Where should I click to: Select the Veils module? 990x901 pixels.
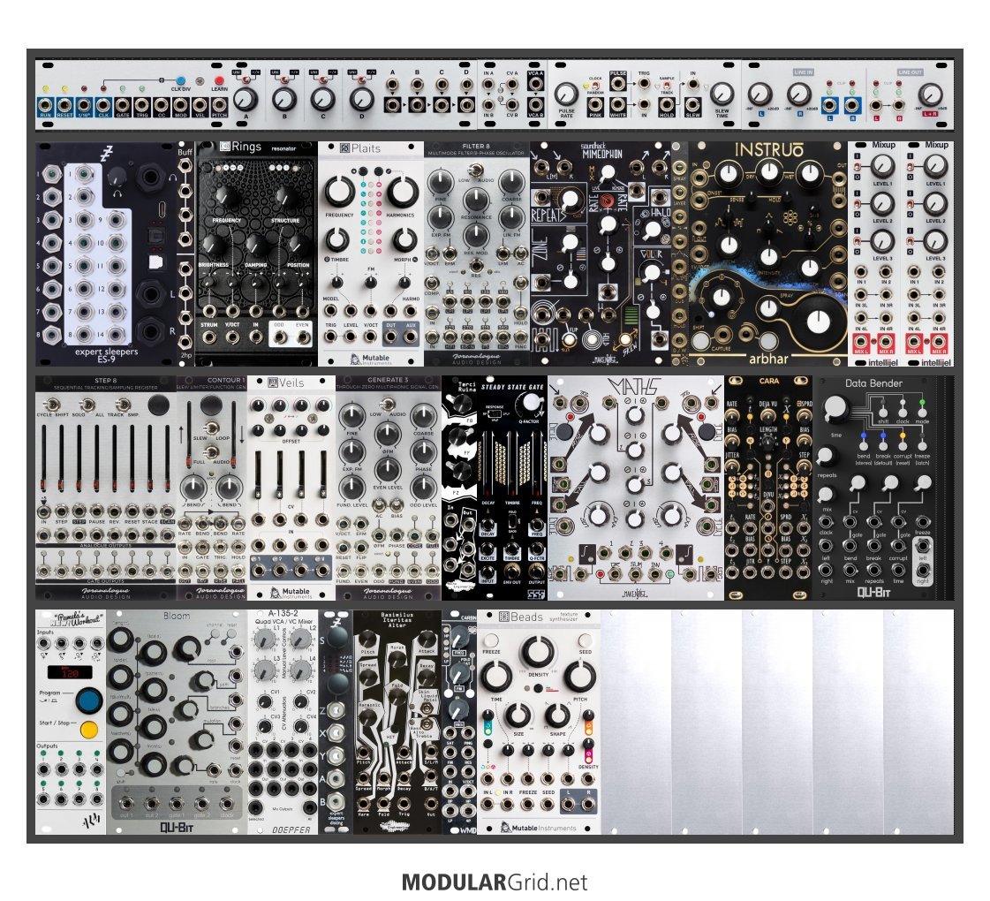[x=291, y=488]
